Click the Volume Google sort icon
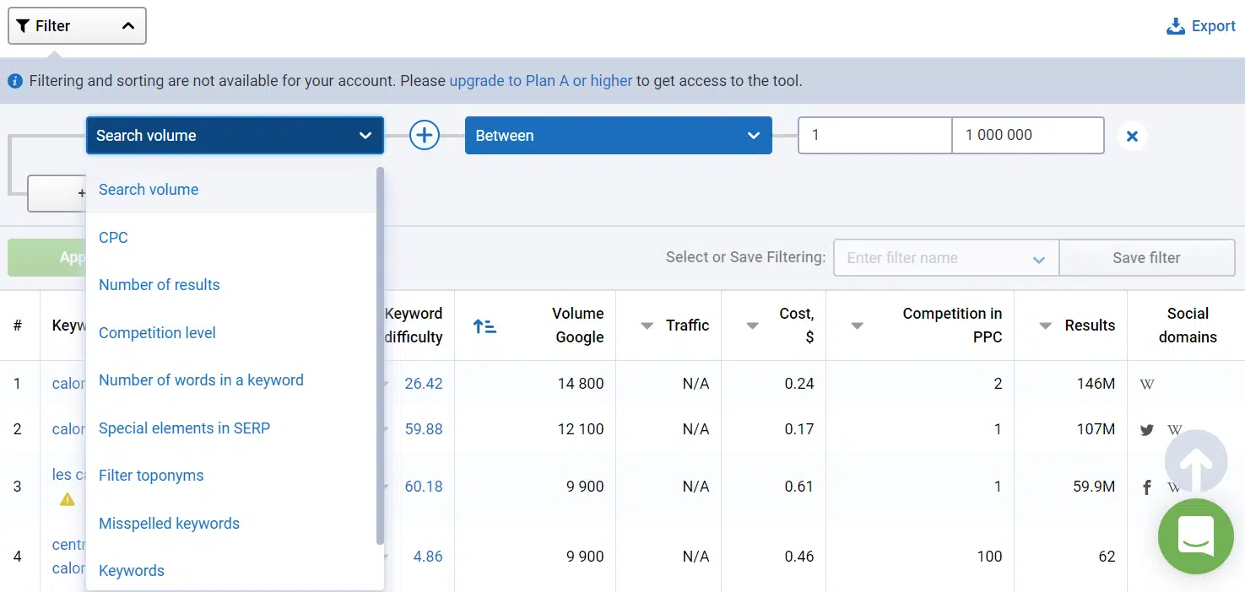This screenshot has height=592, width=1245. coord(484,326)
